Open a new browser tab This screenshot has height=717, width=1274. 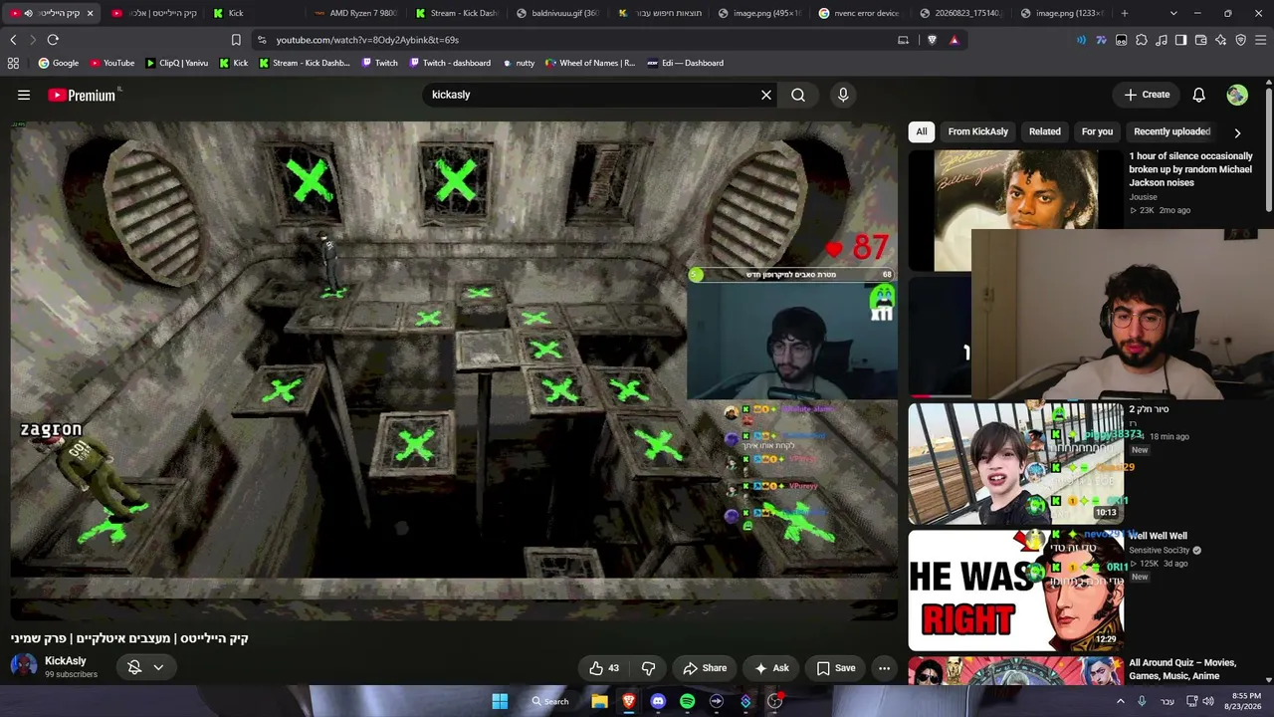[1125, 13]
